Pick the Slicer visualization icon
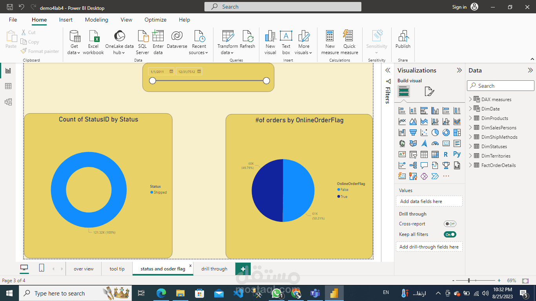This screenshot has width=536, height=301. coord(413,154)
